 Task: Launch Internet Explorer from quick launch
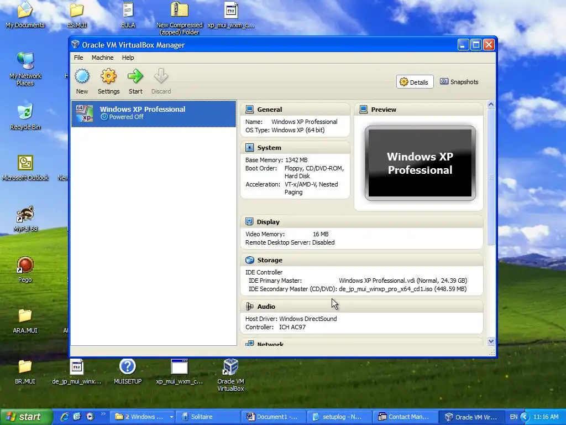(x=65, y=417)
